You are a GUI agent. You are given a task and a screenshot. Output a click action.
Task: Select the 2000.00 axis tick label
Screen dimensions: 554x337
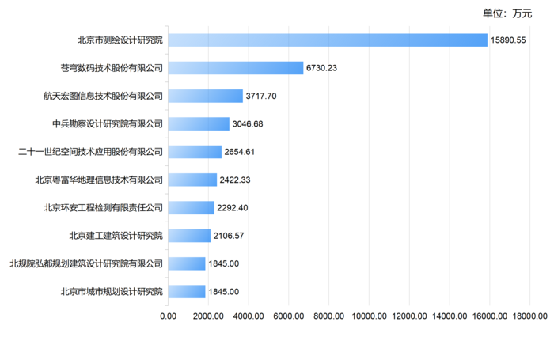point(208,316)
